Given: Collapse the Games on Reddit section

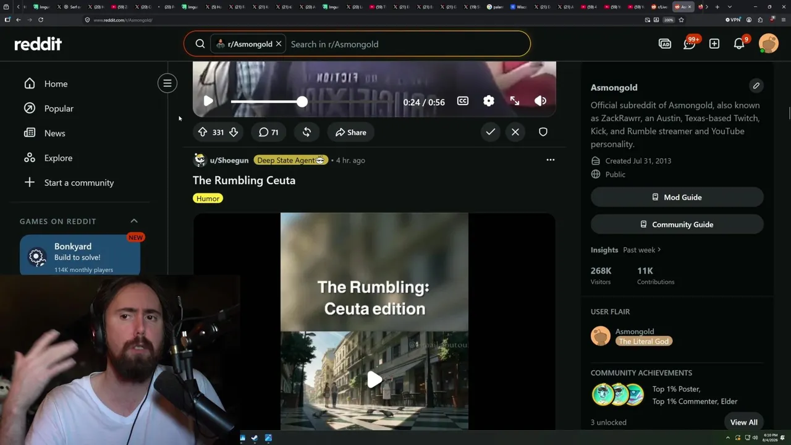Looking at the screenshot, I should [x=134, y=221].
